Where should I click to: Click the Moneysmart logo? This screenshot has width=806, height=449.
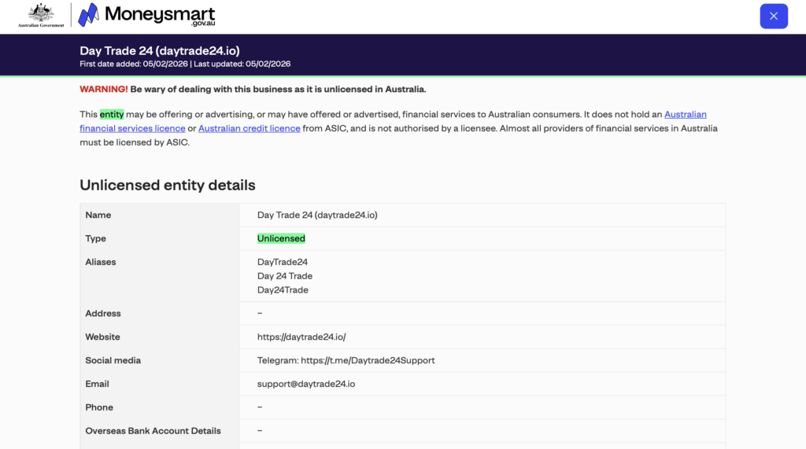[146, 16]
